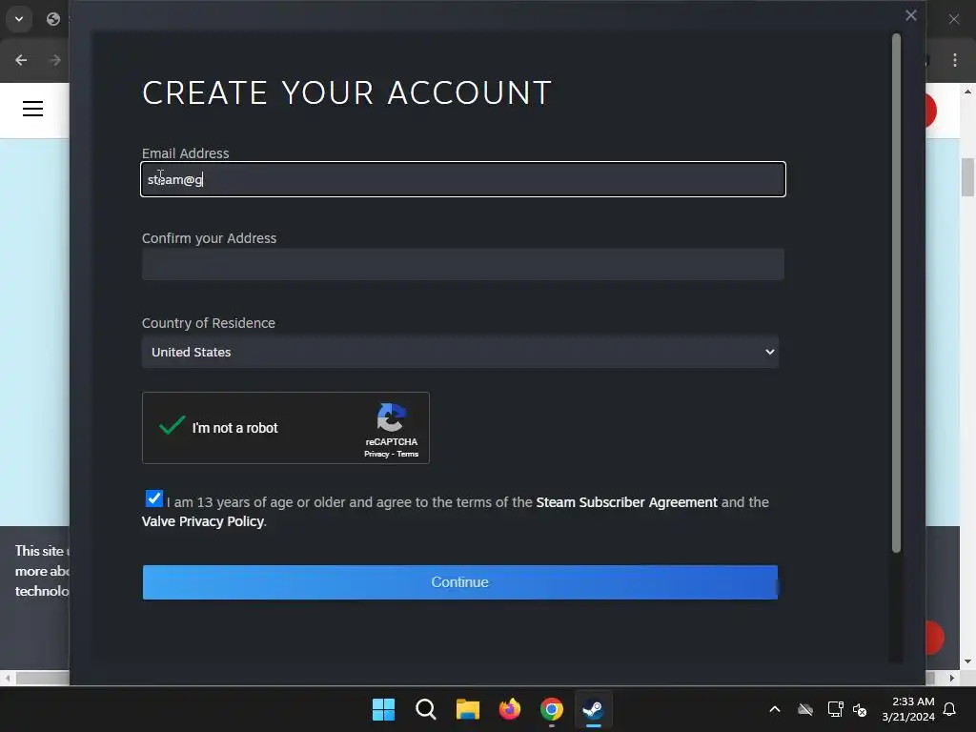
Task: Click the Confirm your Address field
Action: (x=463, y=264)
